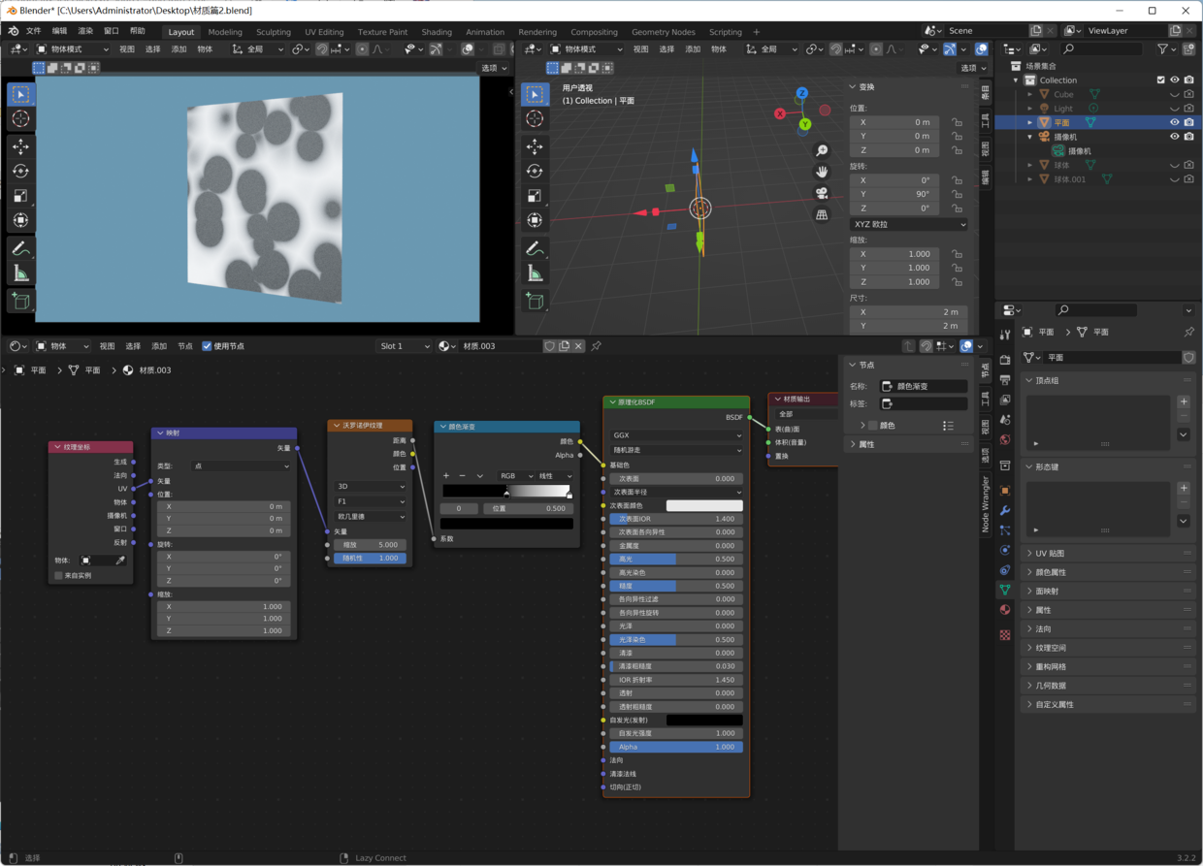Add a color stop in 颜色渐变 node
1203x866 pixels.
pyautogui.click(x=446, y=476)
